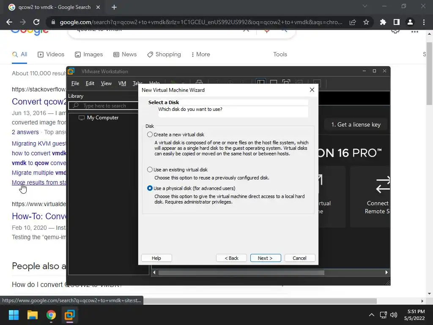Click VMware full screen mode toolbar icon

(286, 82)
